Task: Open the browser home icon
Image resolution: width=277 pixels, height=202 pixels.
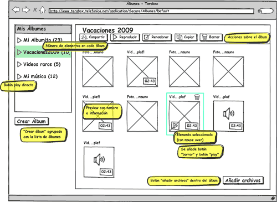Action: pos(43,9)
